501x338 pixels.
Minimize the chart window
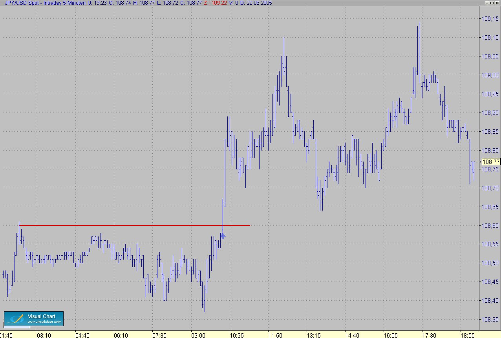pyautogui.click(x=488, y=3)
